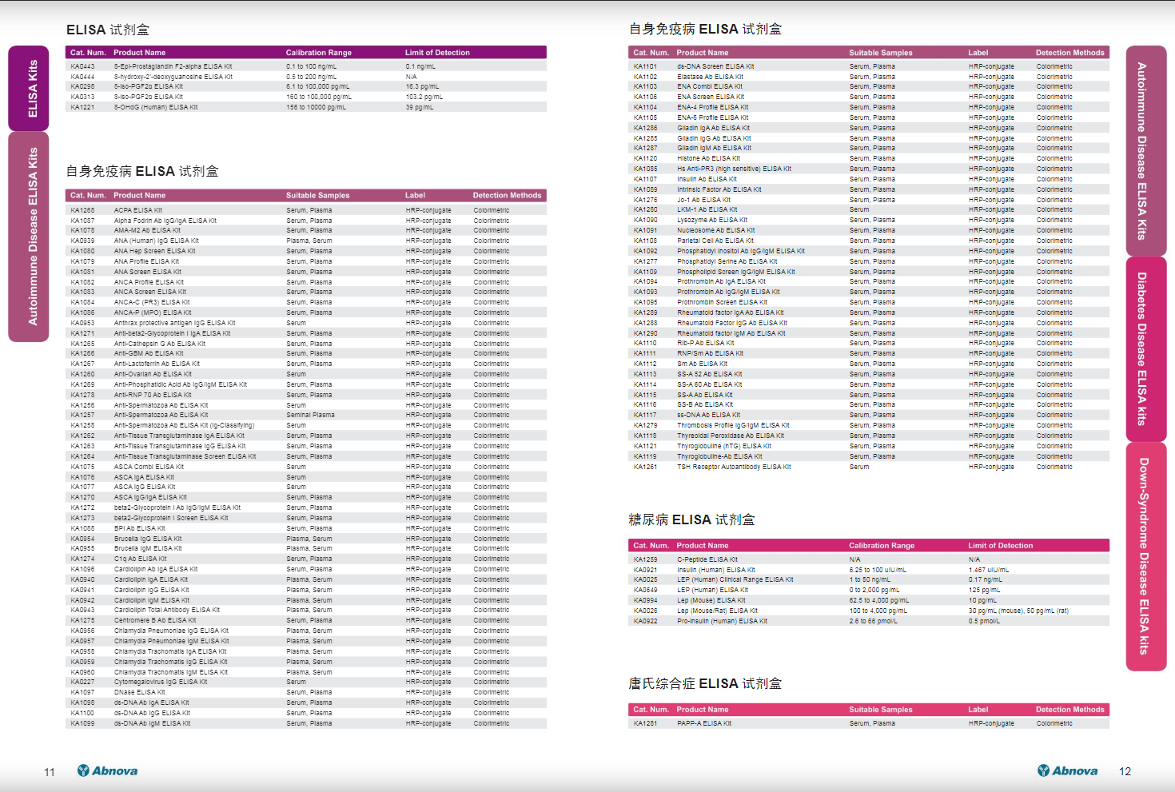Image resolution: width=1175 pixels, height=792 pixels.
Task: Select the Diabetes Disease ELISA kits side tab
Action: tap(1145, 349)
